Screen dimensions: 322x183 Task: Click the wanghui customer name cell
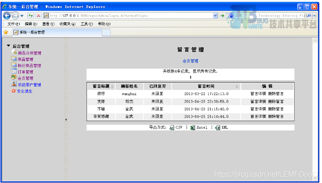coord(129,94)
